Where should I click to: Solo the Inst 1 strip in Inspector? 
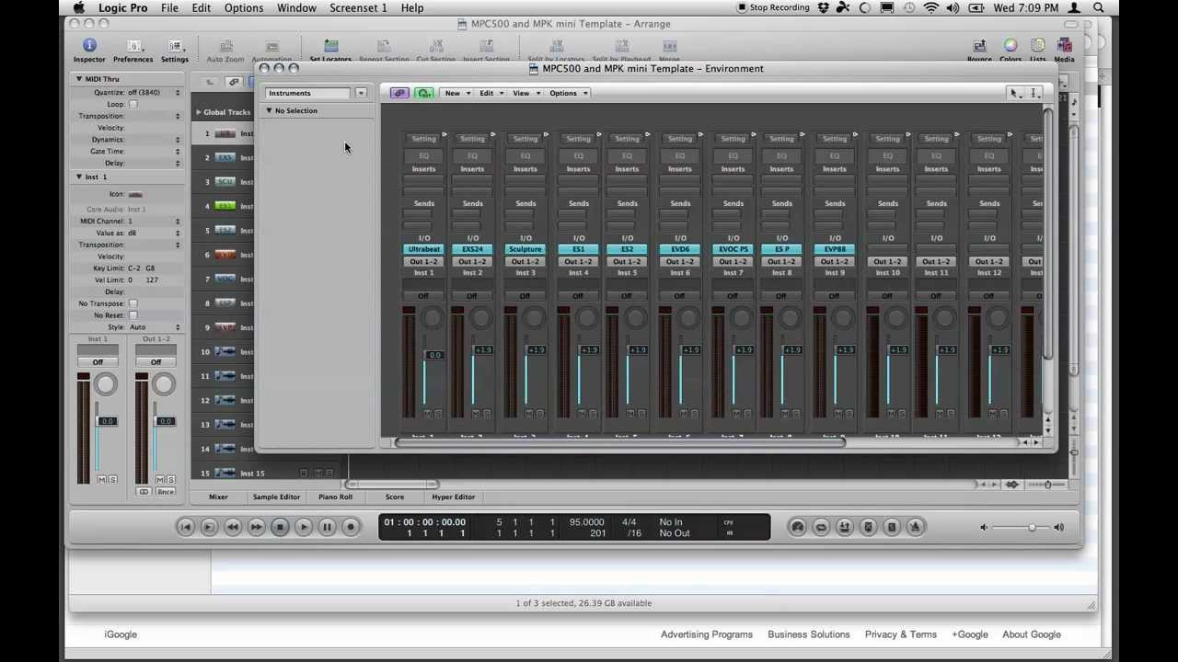tap(112, 480)
